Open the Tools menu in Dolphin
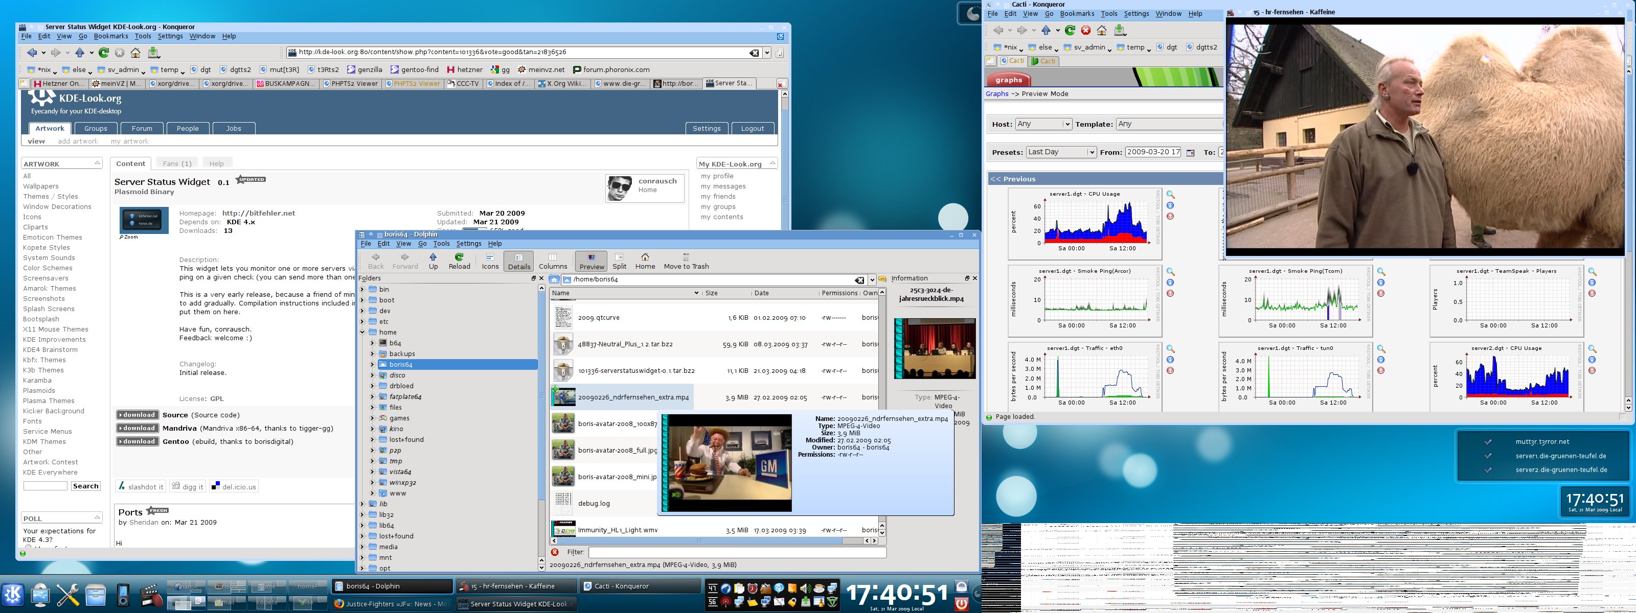 (x=441, y=244)
